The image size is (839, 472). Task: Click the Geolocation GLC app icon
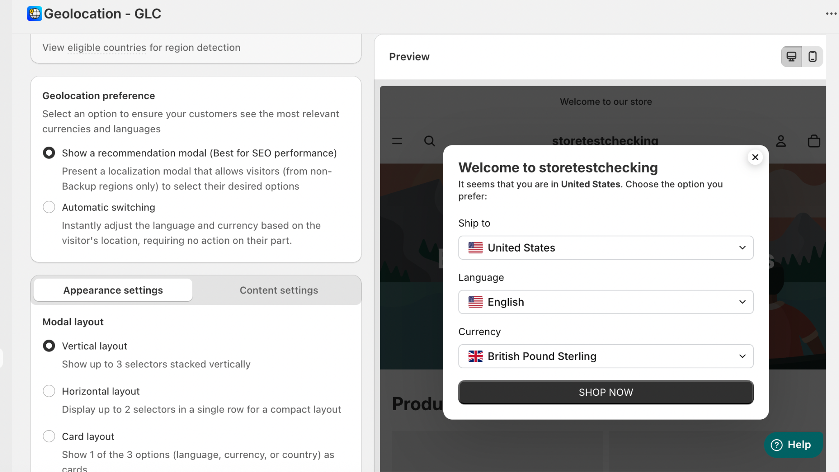pyautogui.click(x=34, y=14)
